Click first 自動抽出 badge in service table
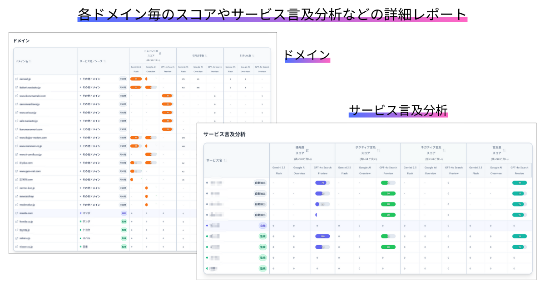This screenshot has height=286, width=545. [260, 182]
